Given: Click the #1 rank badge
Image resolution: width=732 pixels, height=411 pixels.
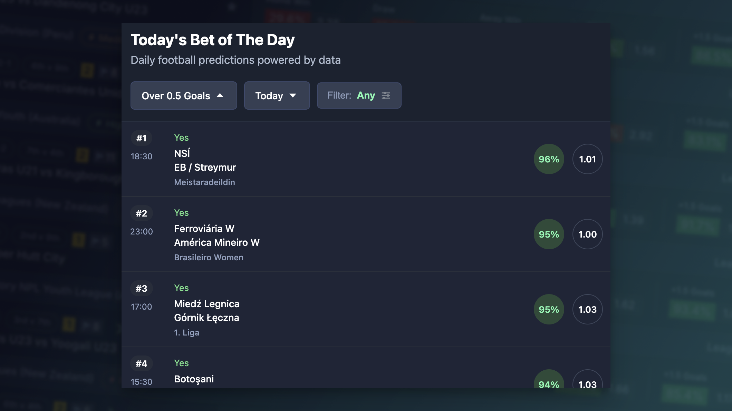Looking at the screenshot, I should click(141, 138).
